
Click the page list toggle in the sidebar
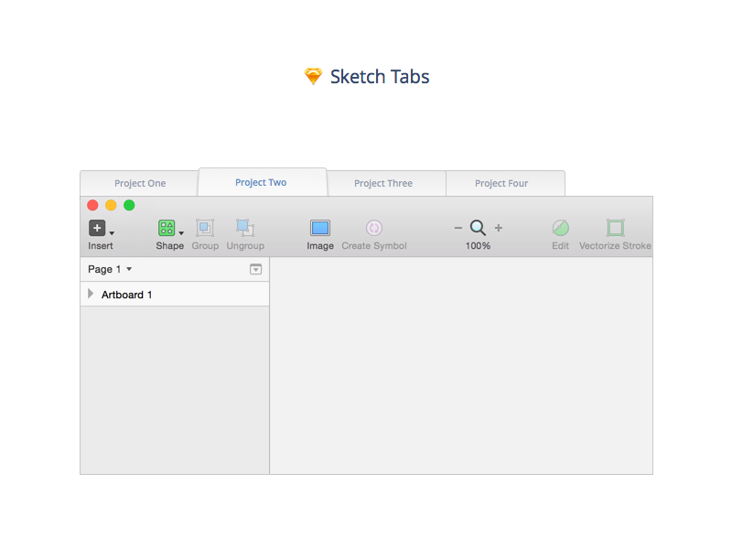(256, 269)
